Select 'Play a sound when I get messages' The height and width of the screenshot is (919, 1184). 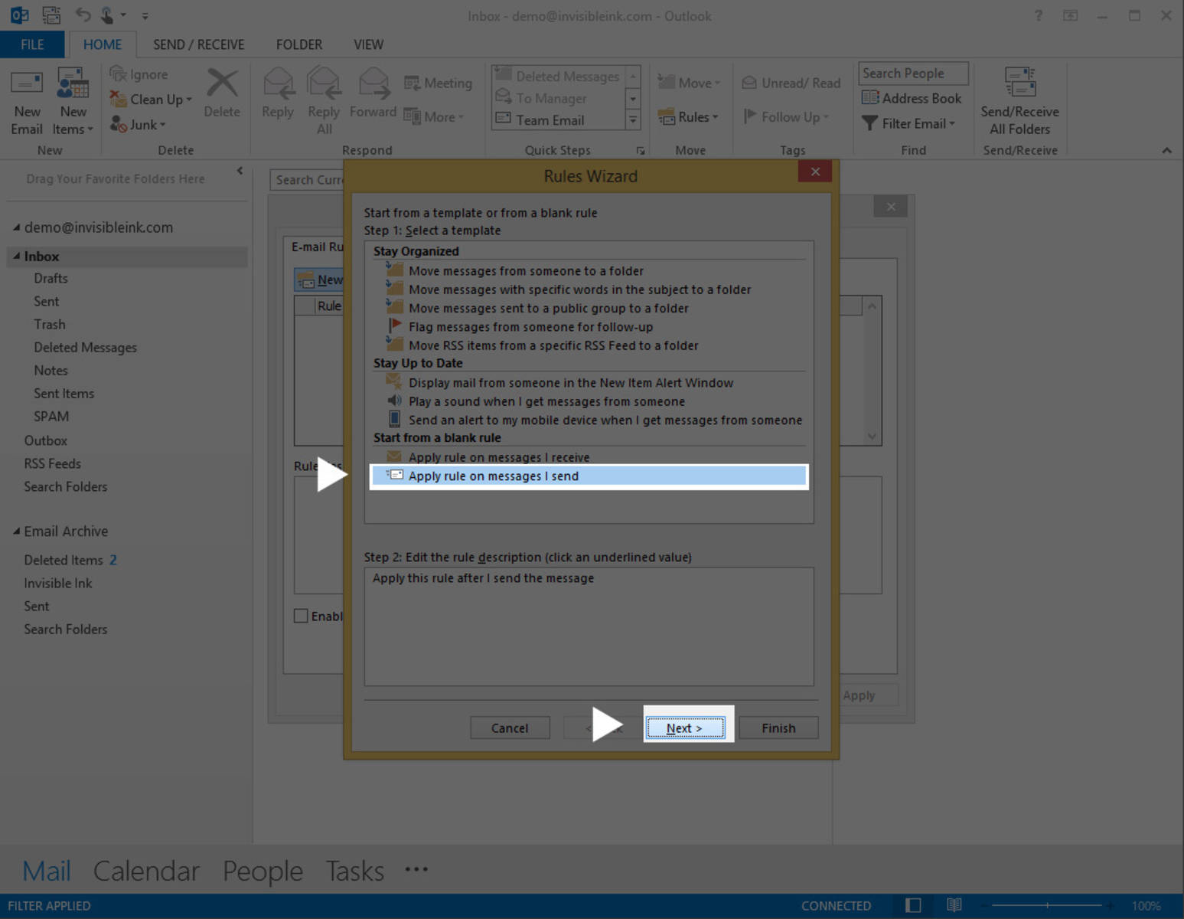[x=546, y=401]
